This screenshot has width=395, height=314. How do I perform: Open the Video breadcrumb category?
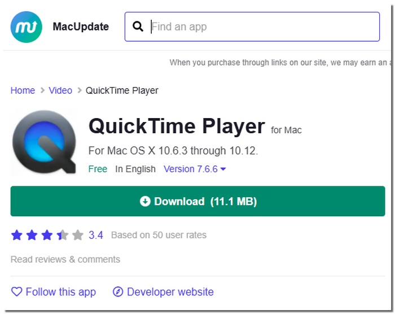click(x=60, y=90)
